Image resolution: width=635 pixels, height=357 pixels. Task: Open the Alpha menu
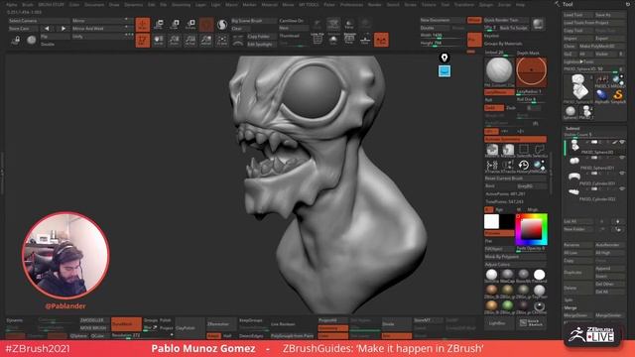pyautogui.click(x=12, y=4)
